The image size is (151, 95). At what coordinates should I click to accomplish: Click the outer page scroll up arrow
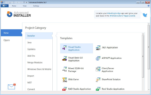(x=149, y=24)
